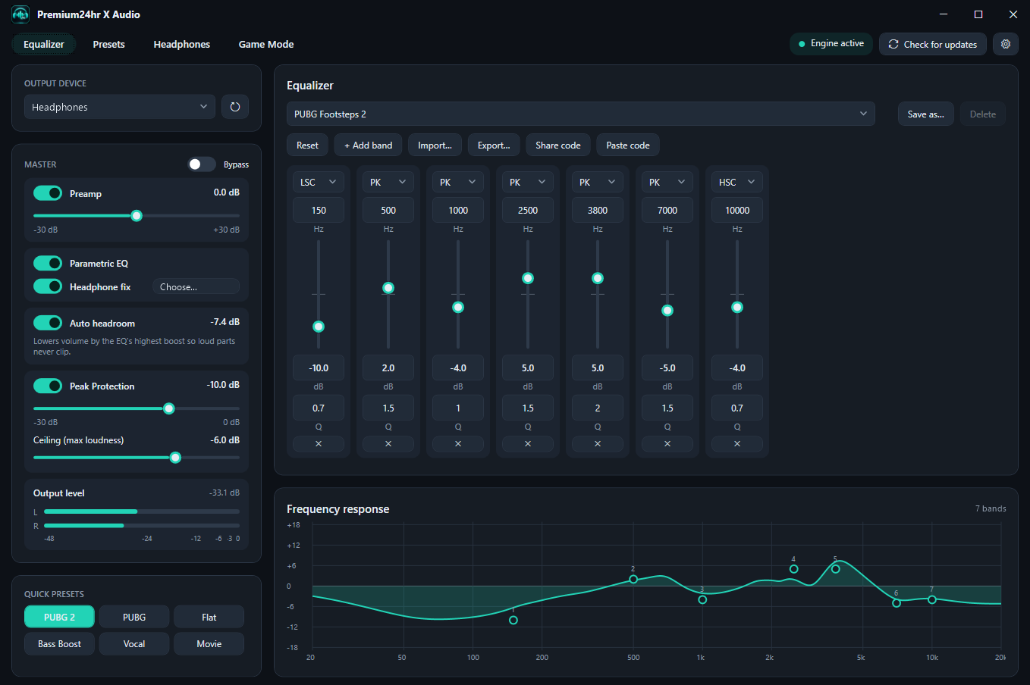Disable the Parametric EQ toggle
The height and width of the screenshot is (685, 1030).
[x=48, y=263]
